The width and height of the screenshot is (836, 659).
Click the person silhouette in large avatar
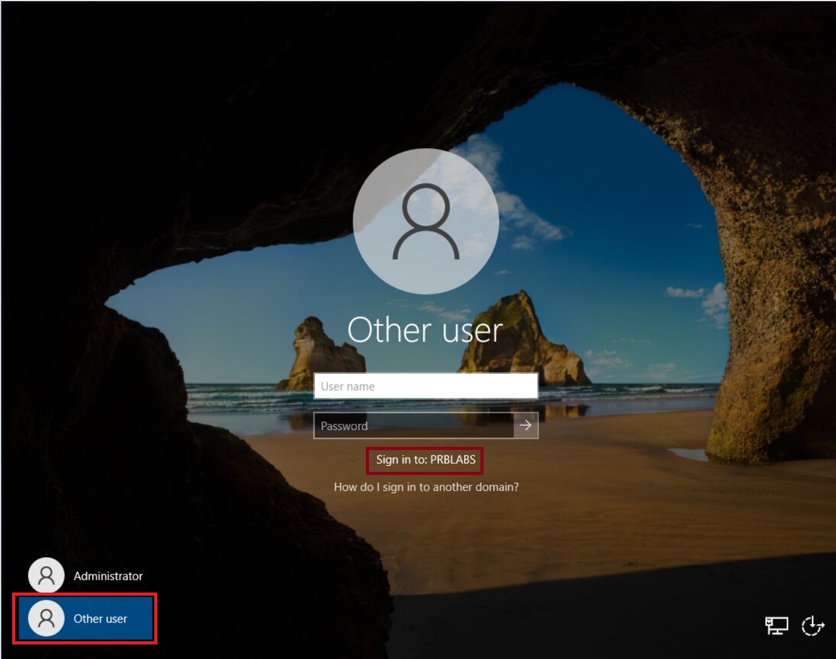coord(426,221)
